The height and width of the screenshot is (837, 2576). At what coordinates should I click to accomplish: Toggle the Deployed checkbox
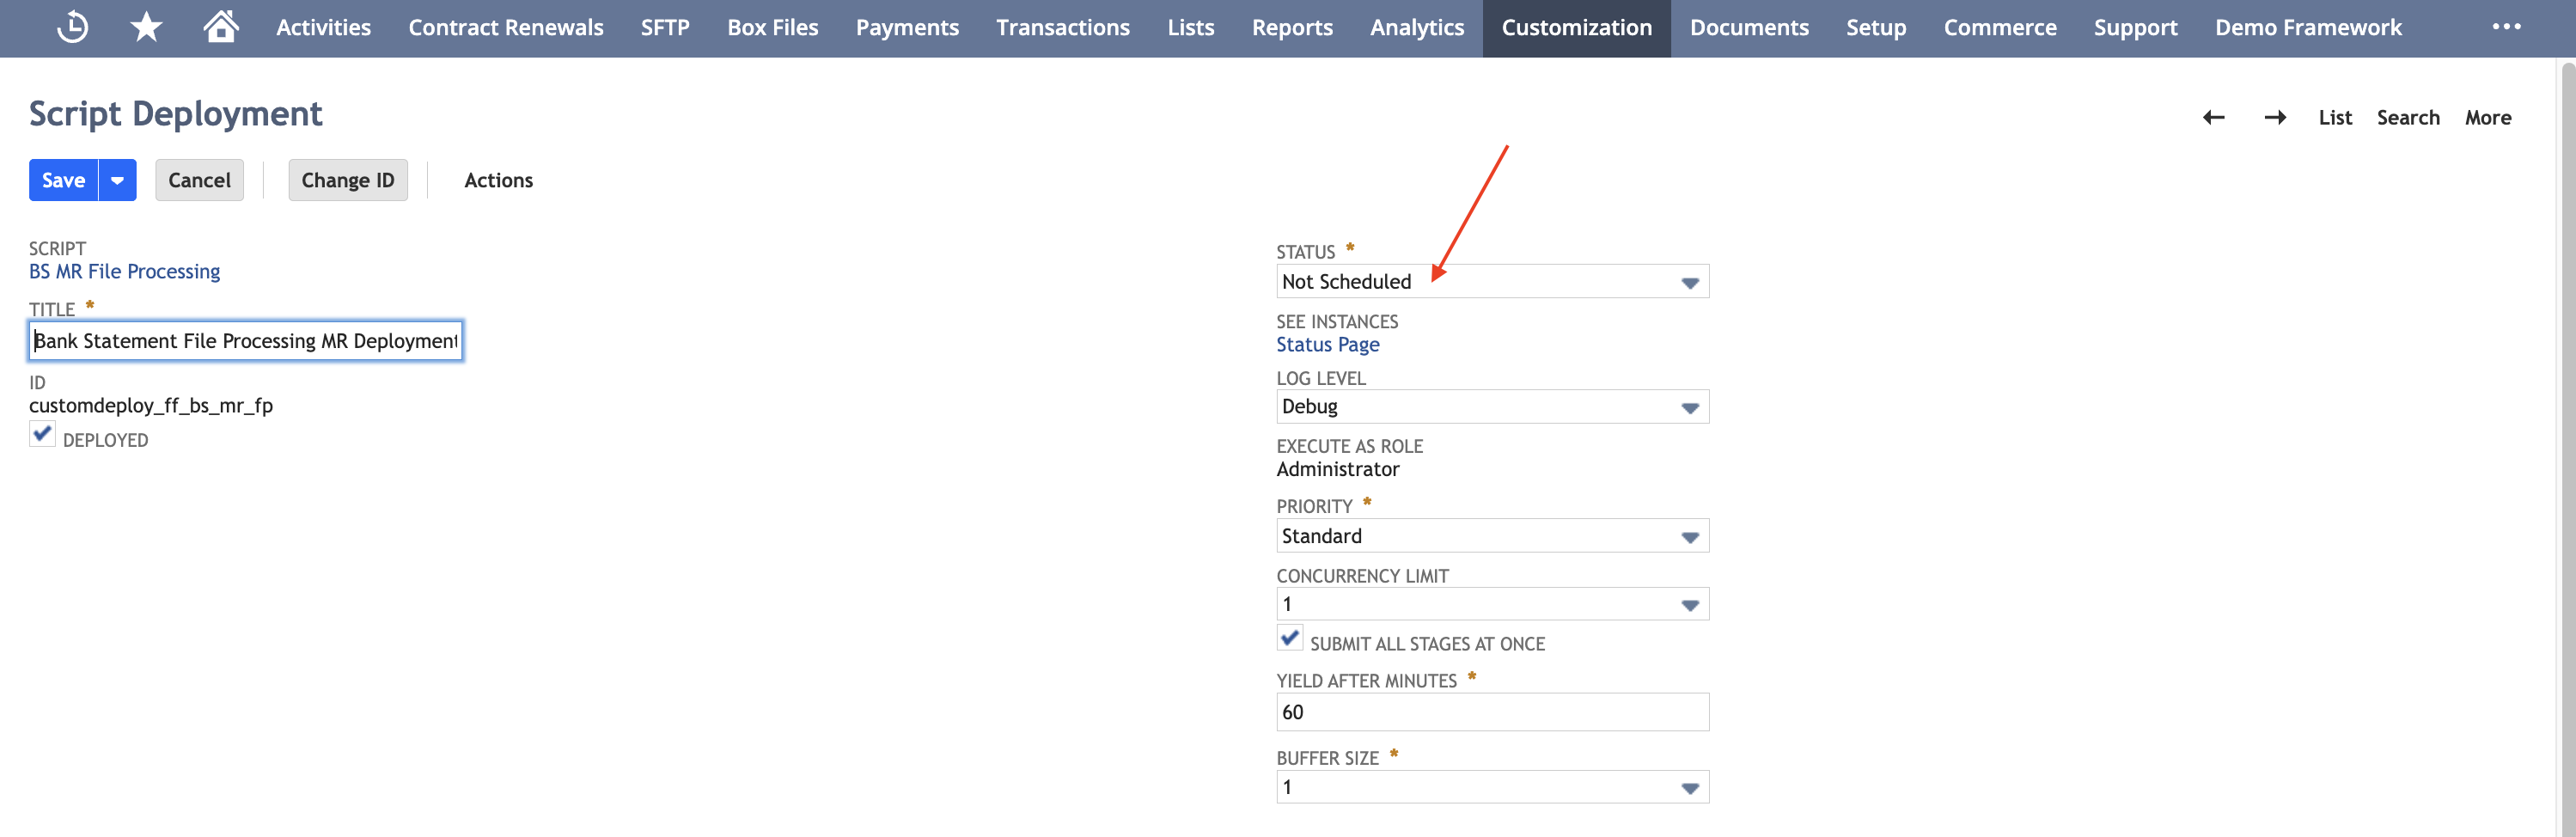coord(42,434)
